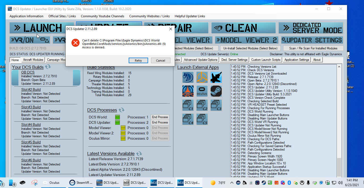Click the VR/ON launch button
Image resolution: width=364 pixels, height=188 pixels.
[x=30, y=40]
